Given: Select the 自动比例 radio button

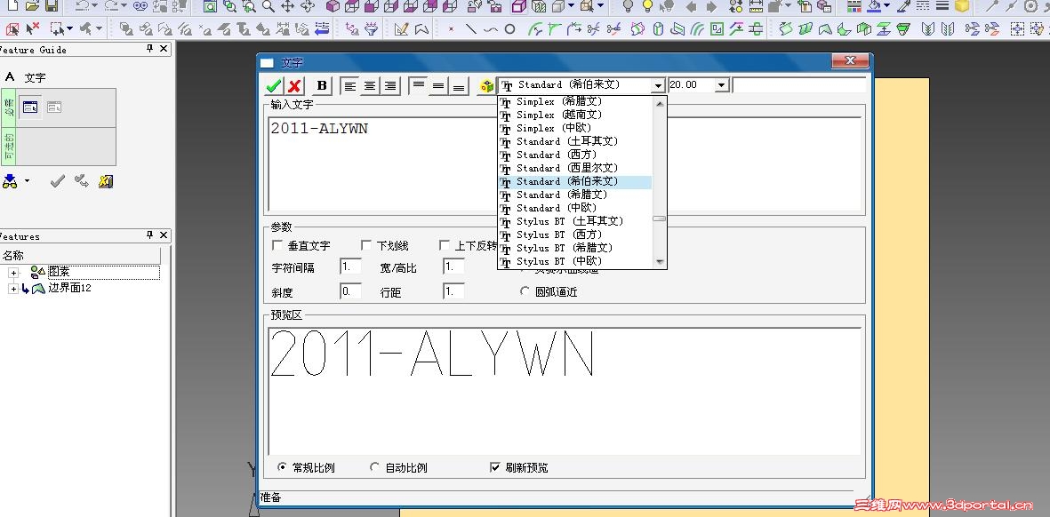Looking at the screenshot, I should (x=374, y=467).
